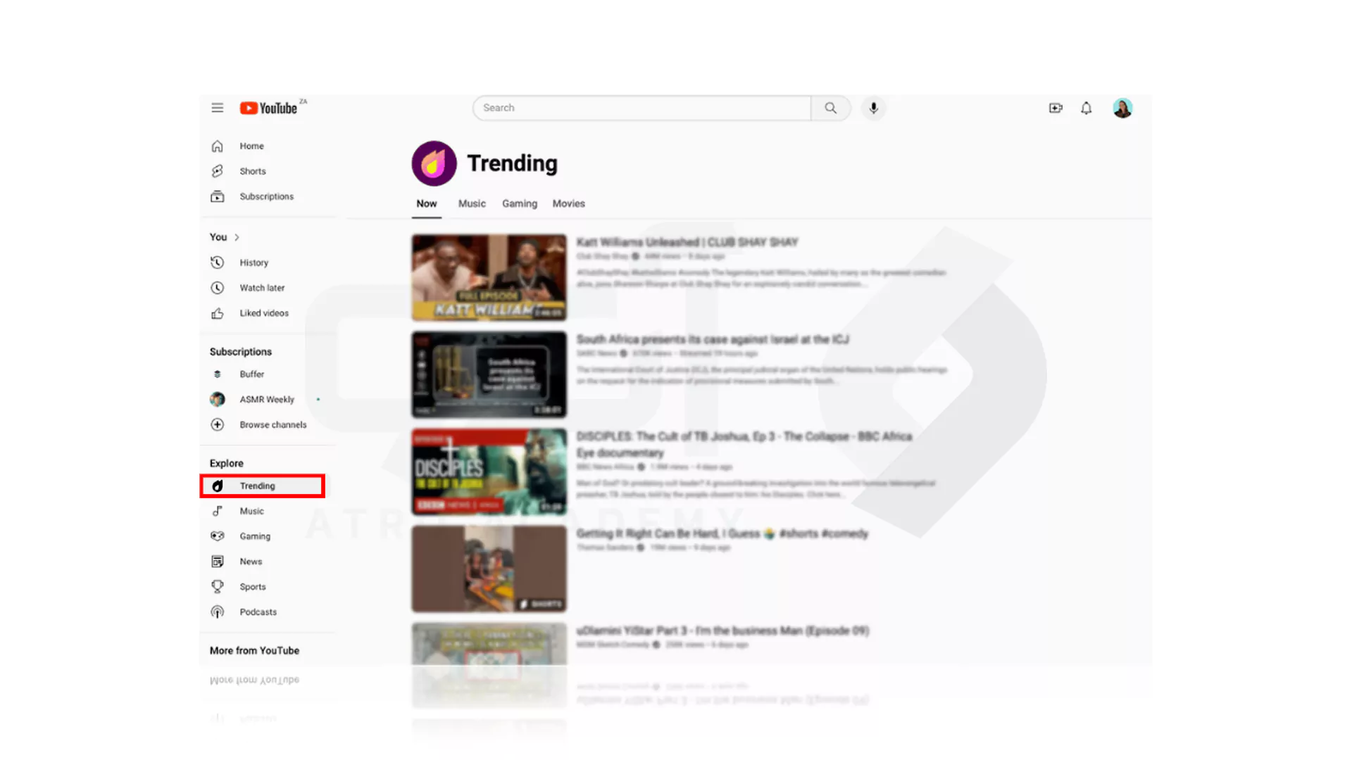The width and height of the screenshot is (1352, 760).
Task: Click the Shorts sidebar icon
Action: (x=217, y=171)
